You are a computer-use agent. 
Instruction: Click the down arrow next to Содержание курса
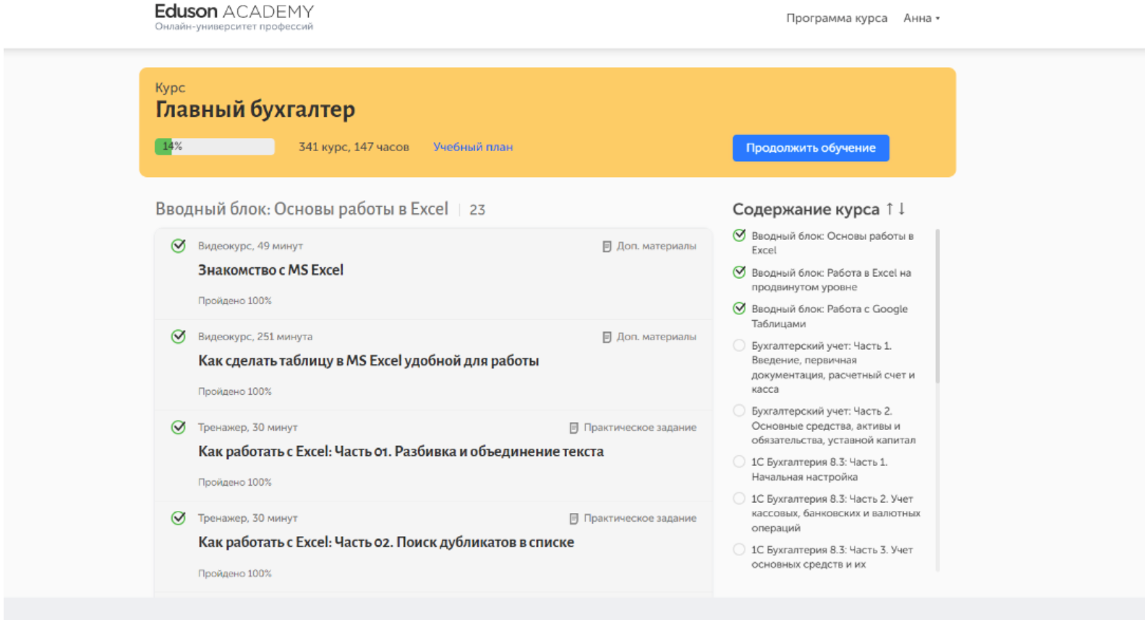pyautogui.click(x=902, y=209)
